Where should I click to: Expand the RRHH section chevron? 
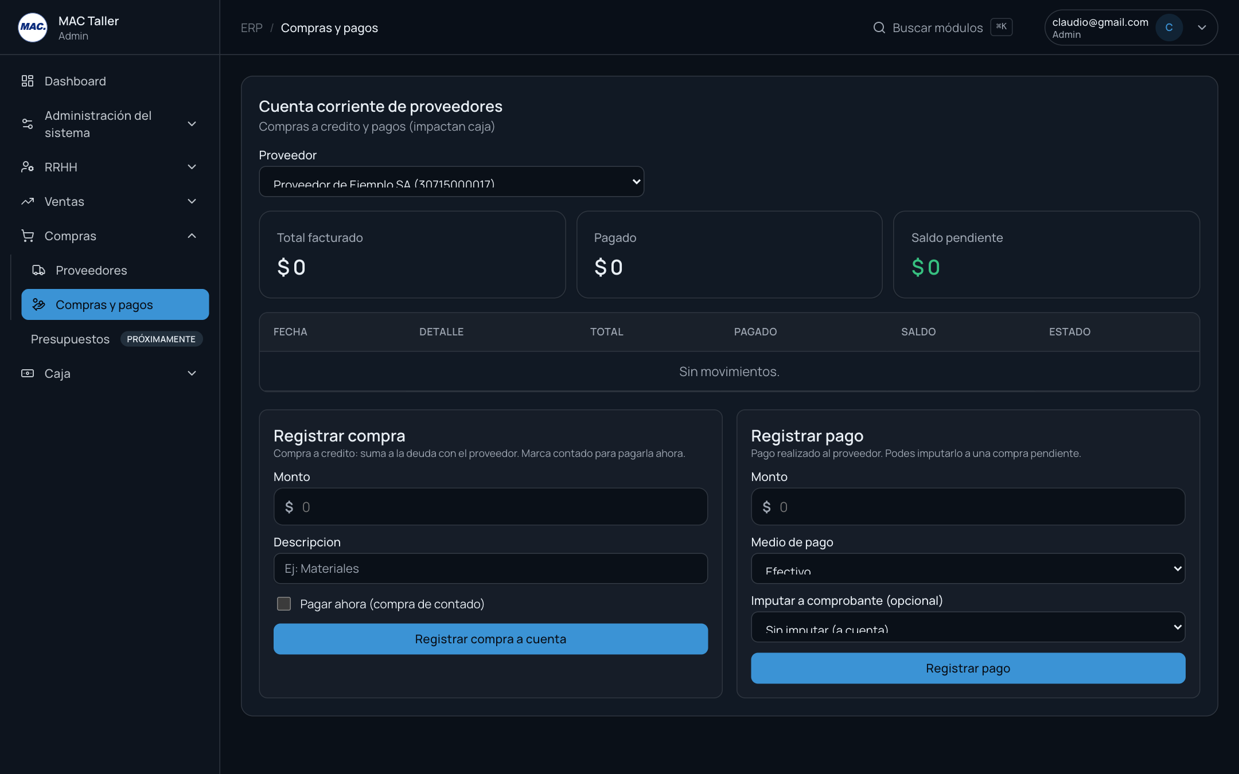[x=192, y=167]
